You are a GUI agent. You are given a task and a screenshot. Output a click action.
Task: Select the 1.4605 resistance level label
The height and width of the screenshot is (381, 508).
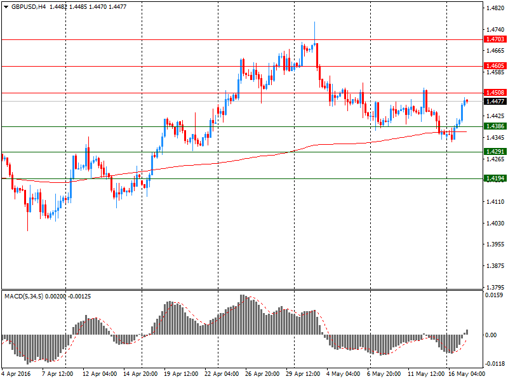495,66
